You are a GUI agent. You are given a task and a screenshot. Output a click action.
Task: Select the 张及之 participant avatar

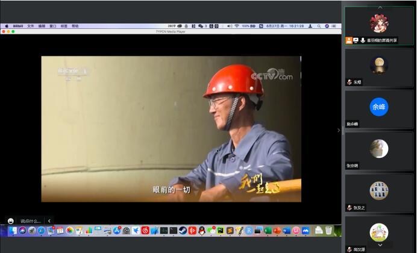[379, 190]
